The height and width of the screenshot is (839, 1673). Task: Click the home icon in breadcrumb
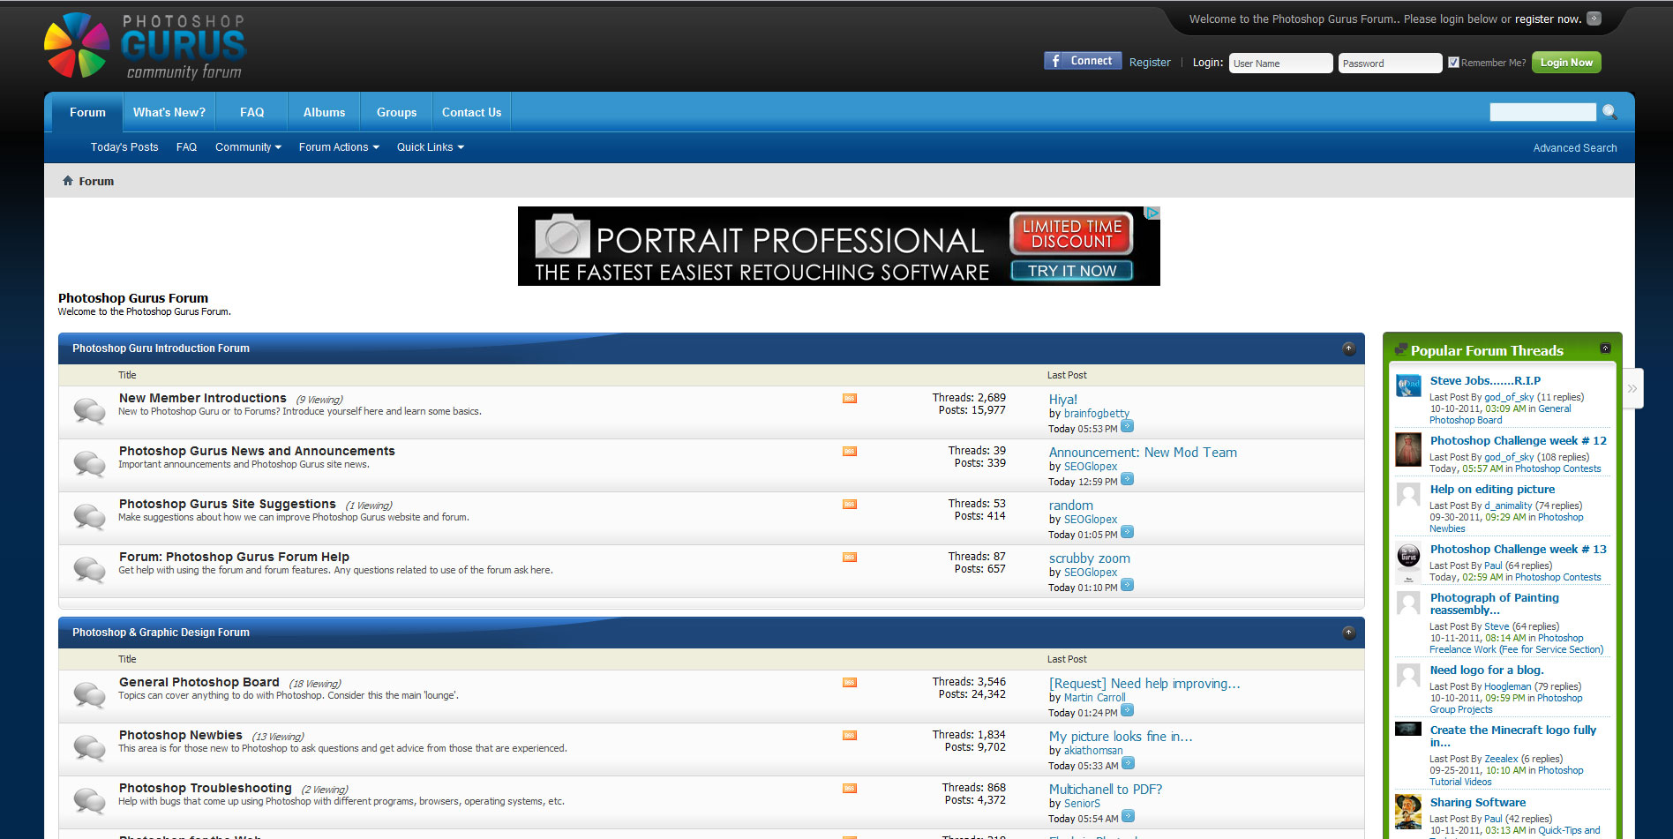[68, 181]
